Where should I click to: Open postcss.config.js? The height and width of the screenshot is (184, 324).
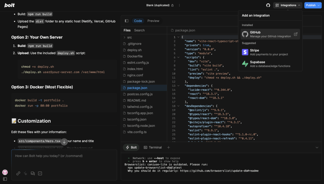coord(144,94)
